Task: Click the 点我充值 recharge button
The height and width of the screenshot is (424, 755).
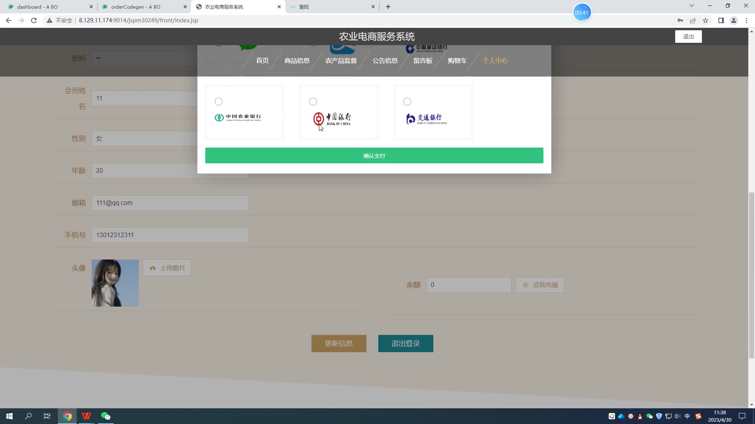Action: tap(540, 285)
